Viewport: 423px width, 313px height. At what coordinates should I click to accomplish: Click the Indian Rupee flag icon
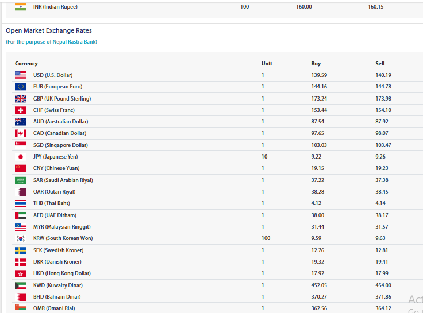click(21, 6)
